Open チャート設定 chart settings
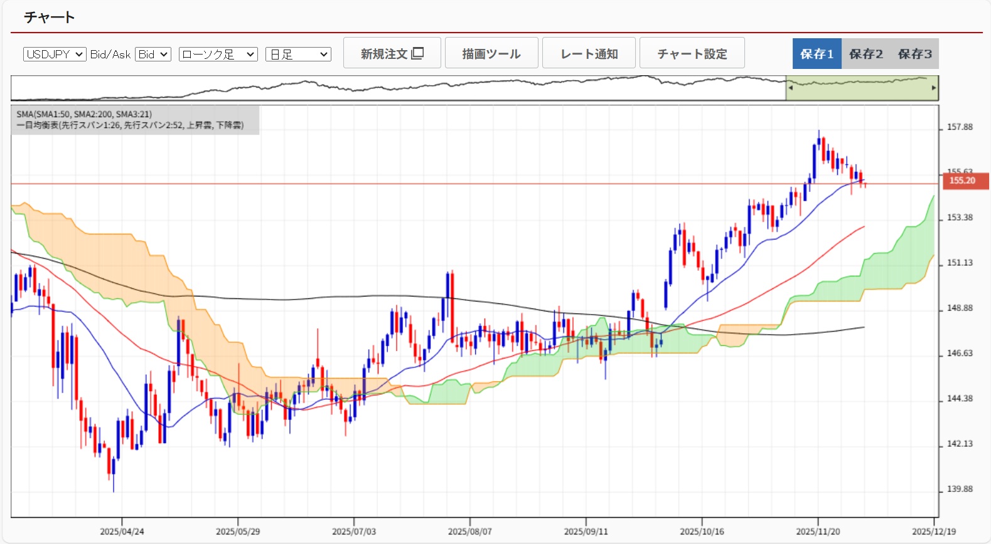991x544 pixels. pos(692,53)
